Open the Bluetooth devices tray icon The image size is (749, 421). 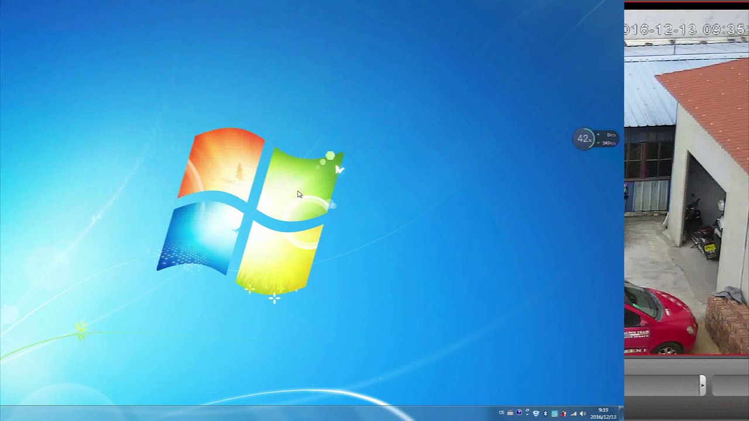pyautogui.click(x=545, y=413)
